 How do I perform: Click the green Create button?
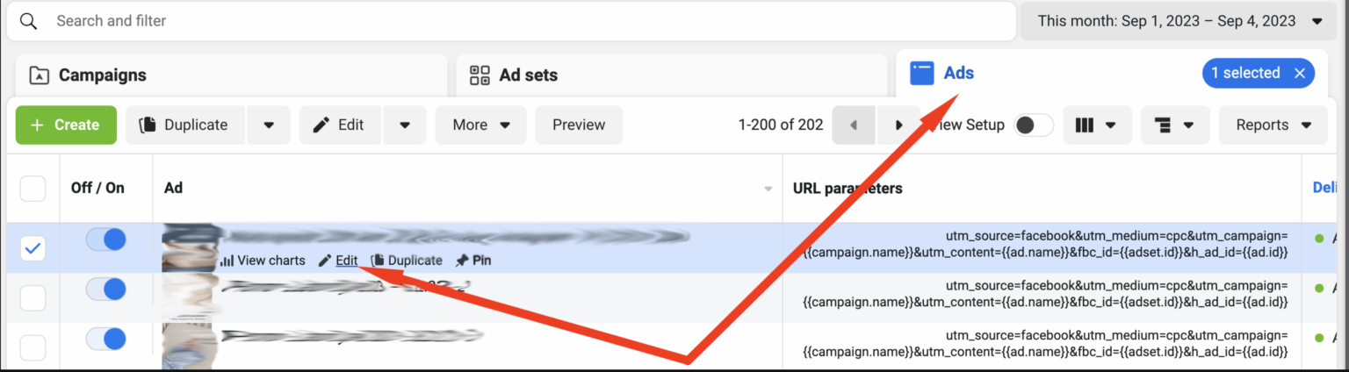pos(66,125)
